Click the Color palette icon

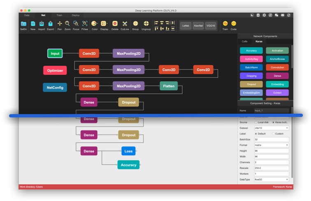[94, 23]
